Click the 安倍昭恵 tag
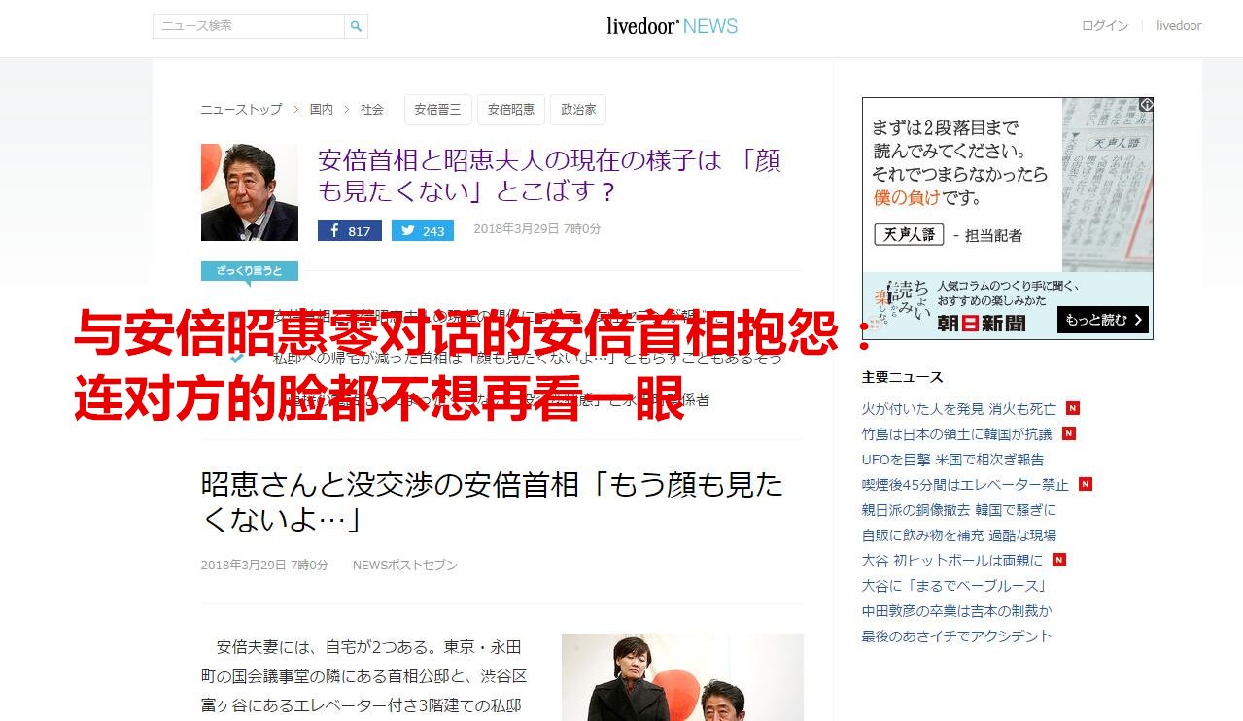The width and height of the screenshot is (1243, 721). 511,110
